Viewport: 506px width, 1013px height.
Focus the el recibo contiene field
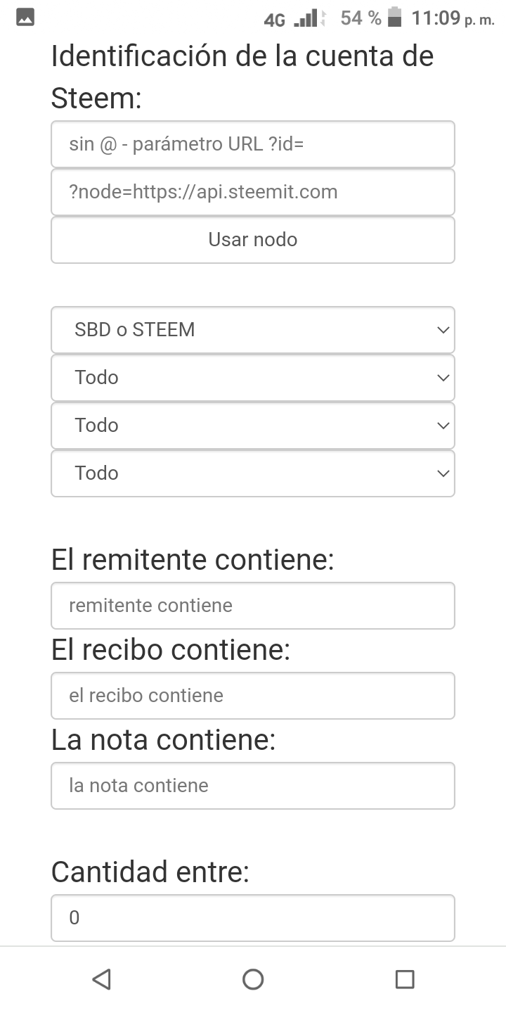pos(253,696)
